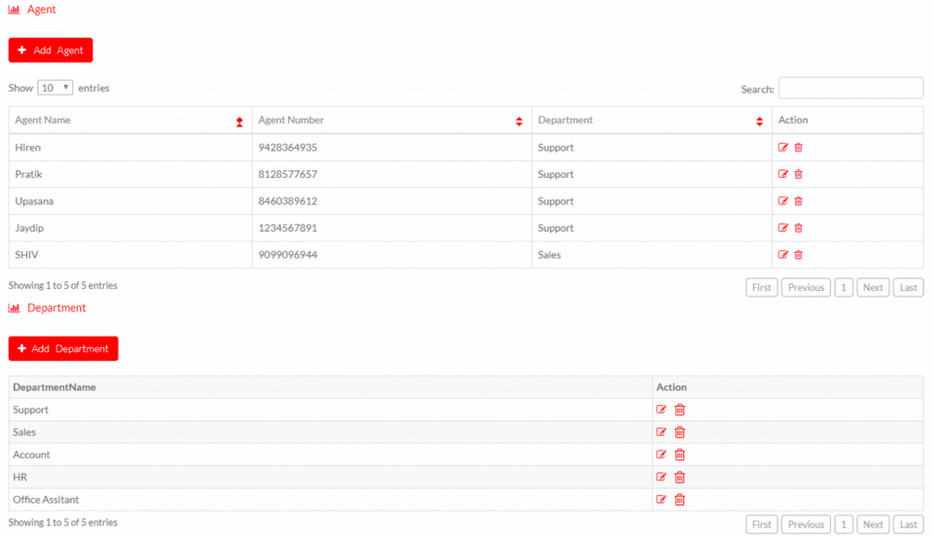Image resolution: width=934 pixels, height=538 pixels.
Task: Edit the Support department
Action: click(662, 410)
